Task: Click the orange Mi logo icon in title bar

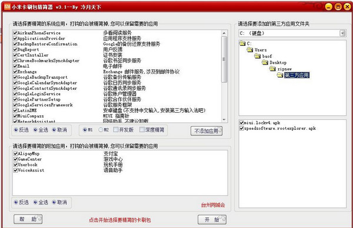Action: tap(8, 6)
